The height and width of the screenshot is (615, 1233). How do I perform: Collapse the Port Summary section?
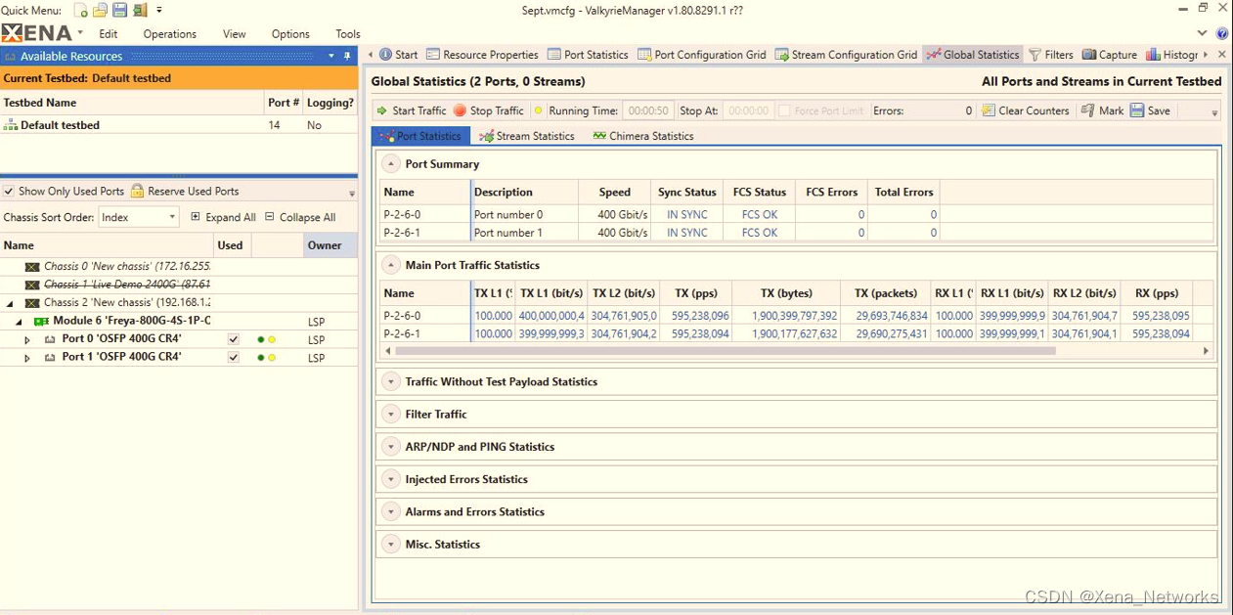(x=390, y=164)
